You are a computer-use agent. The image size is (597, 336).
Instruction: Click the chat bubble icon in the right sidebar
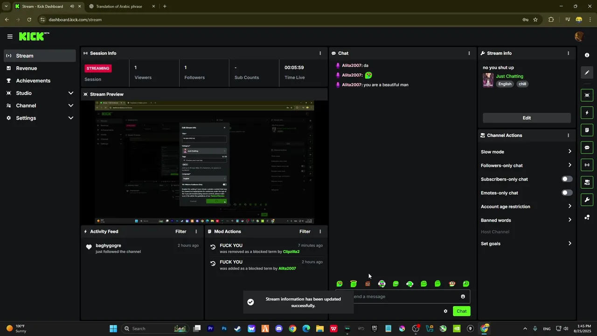coord(587,147)
